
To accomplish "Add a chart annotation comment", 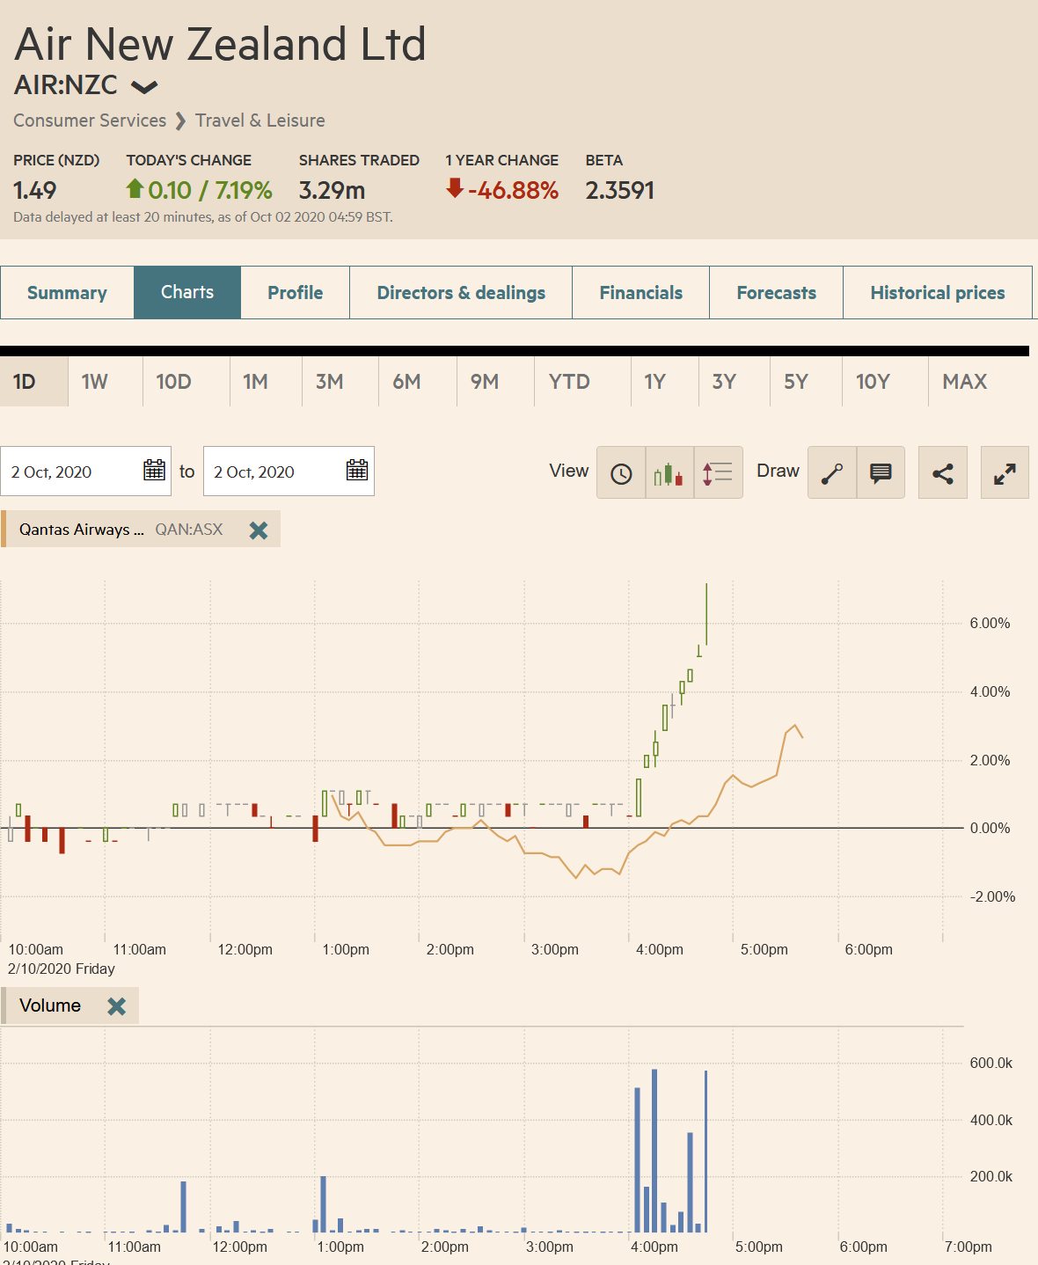I will [x=881, y=473].
